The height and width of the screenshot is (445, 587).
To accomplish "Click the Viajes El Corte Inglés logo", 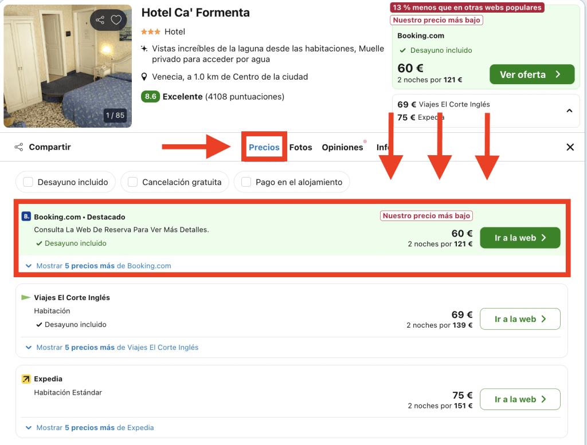I will [x=26, y=298].
